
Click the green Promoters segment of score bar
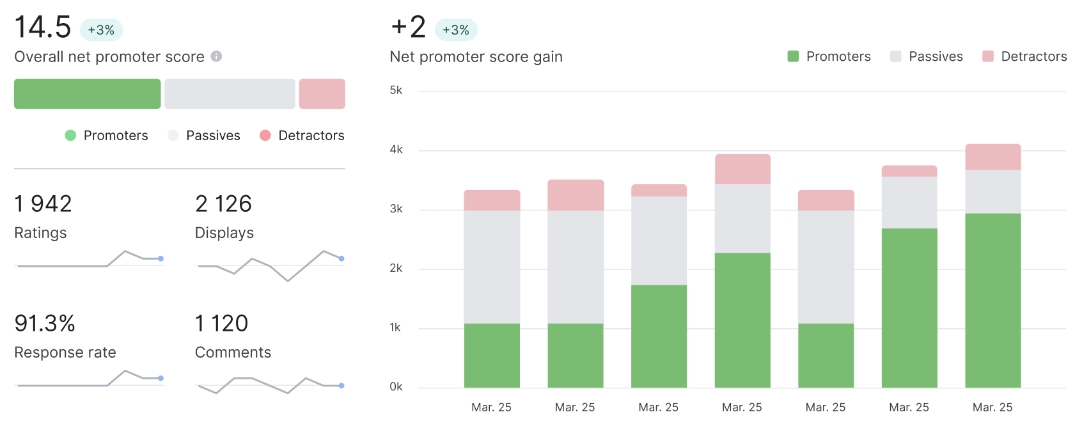pyautogui.click(x=88, y=94)
